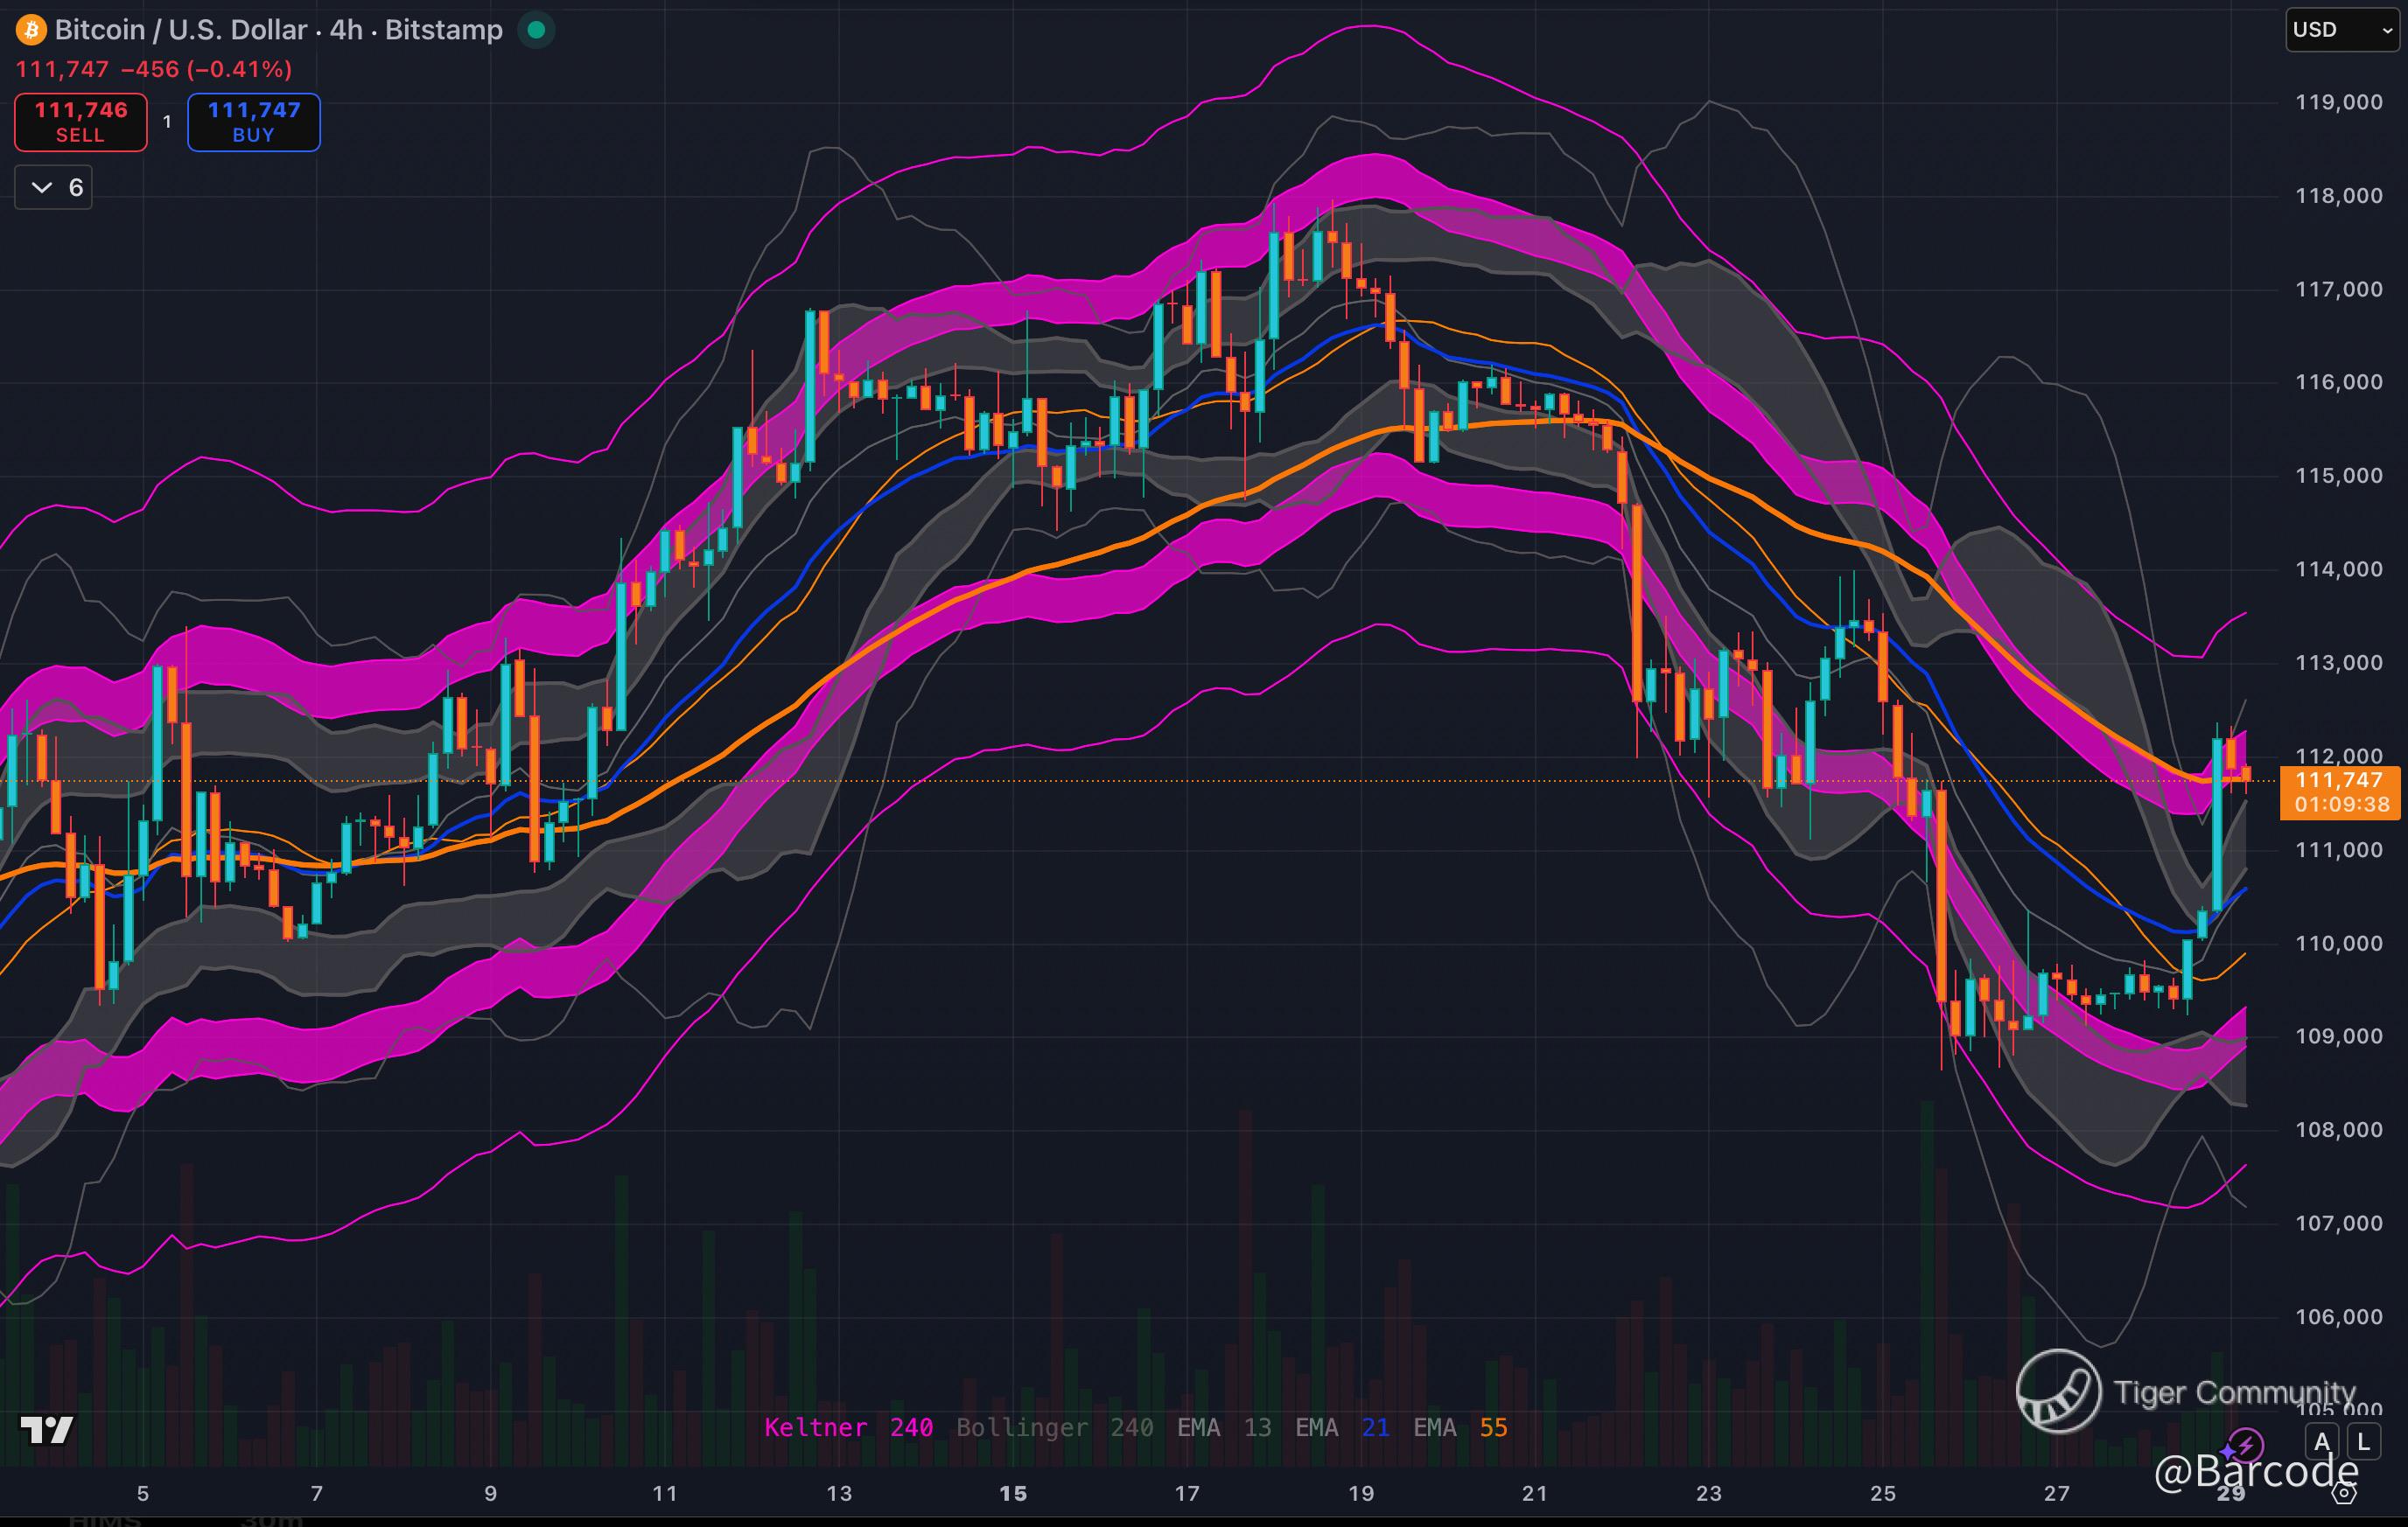Click the red SELL 111,746 button
This screenshot has height=1527, width=2408.
coord(81,122)
